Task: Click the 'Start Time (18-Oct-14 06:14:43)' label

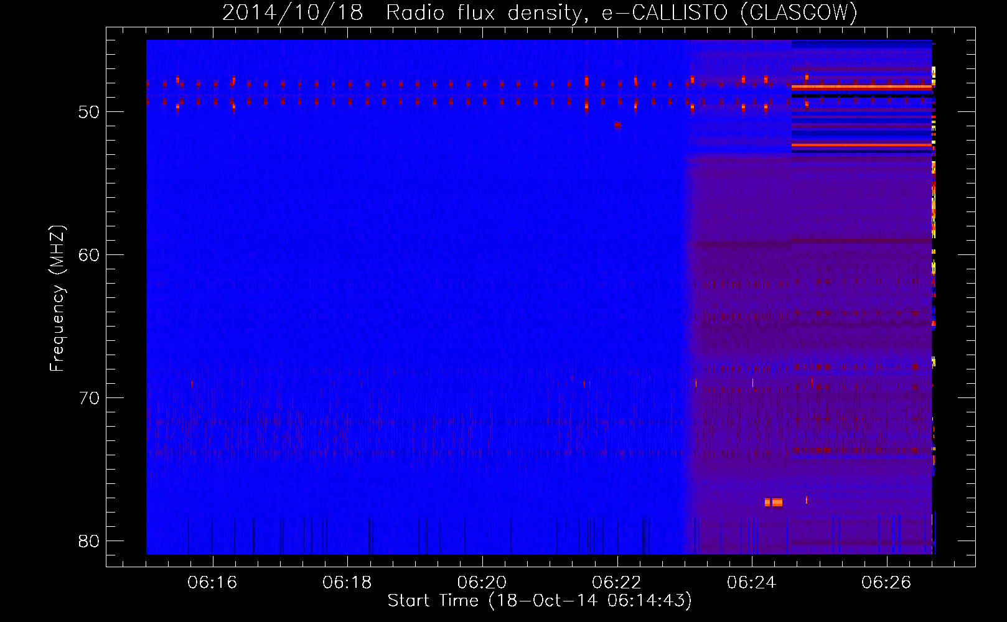Action: pyautogui.click(x=540, y=601)
